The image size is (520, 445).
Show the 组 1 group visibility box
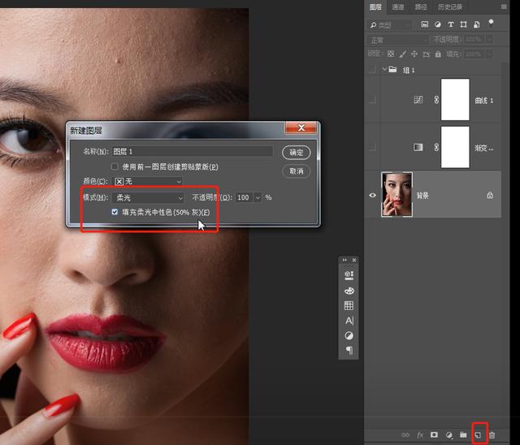pos(372,69)
